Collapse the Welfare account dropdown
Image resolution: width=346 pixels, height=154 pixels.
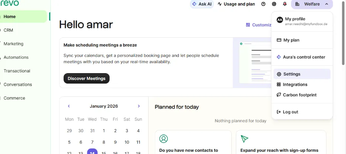point(312,4)
